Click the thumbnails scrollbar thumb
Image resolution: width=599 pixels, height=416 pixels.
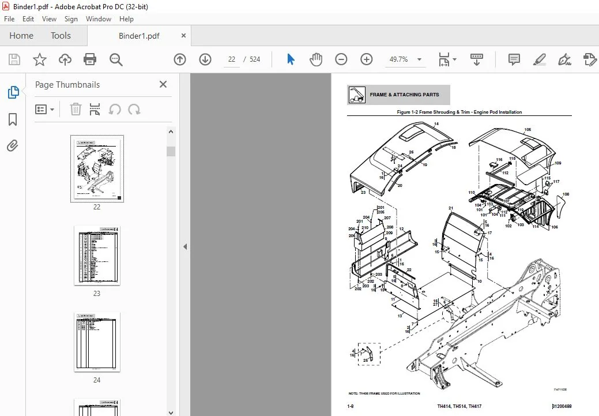[x=171, y=151]
